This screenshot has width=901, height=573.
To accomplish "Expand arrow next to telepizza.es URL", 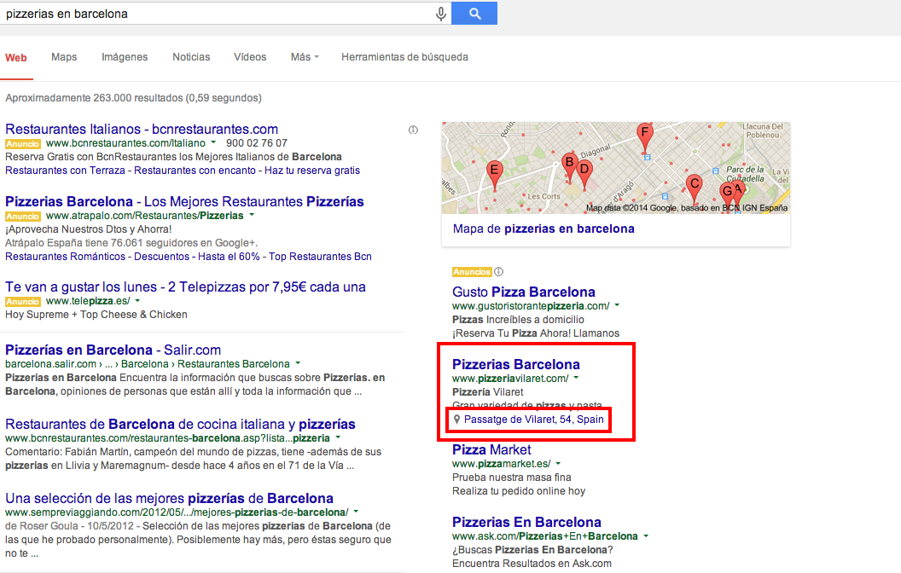I will (138, 300).
